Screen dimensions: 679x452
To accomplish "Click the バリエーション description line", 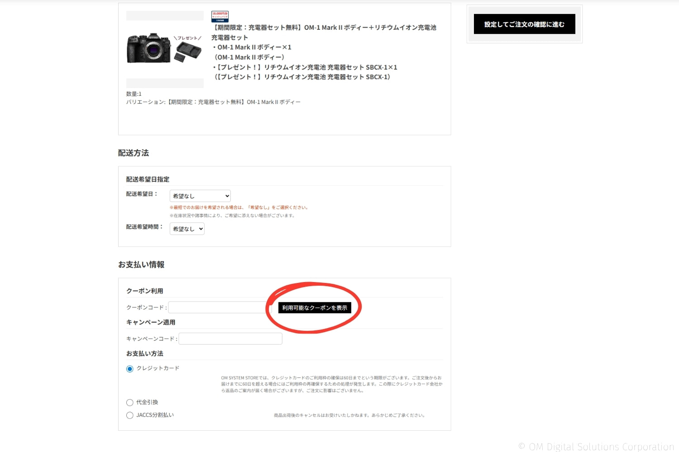I will tap(213, 102).
